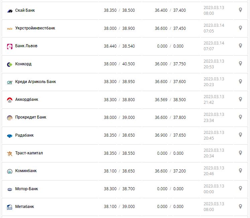The image size is (250, 218).
Task: Open map pin for Радабанк
Action: (x=240, y=135)
